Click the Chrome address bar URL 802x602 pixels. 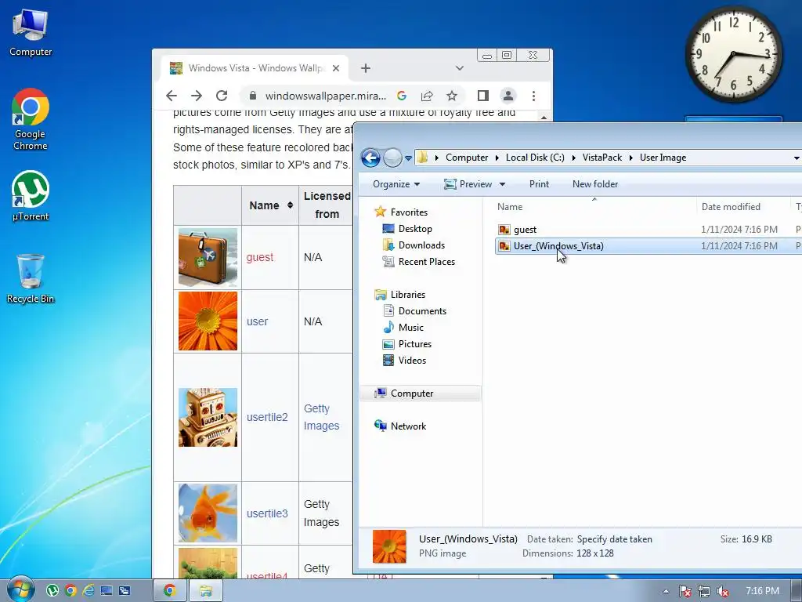(325, 96)
